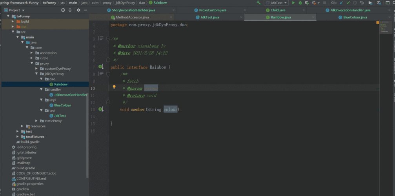Collapse all in Project panel
Viewport: 395px width, 196px height.
point(70,10)
